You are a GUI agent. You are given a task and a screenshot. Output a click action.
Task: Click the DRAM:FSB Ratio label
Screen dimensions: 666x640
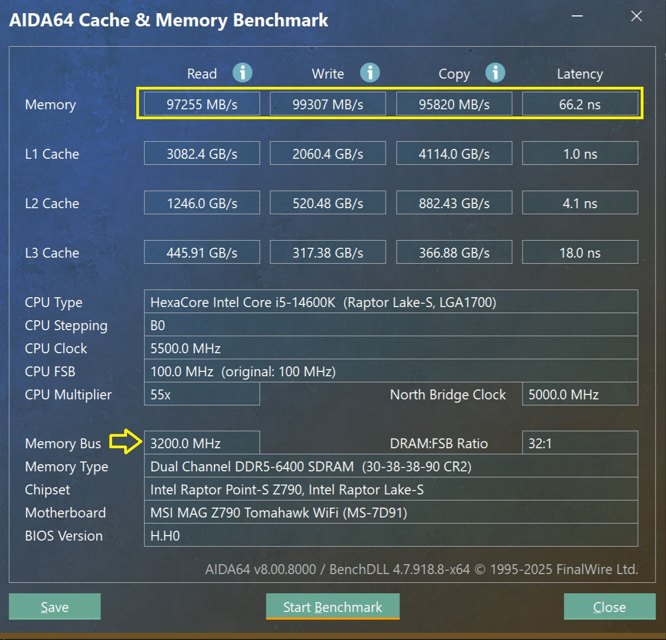439,443
